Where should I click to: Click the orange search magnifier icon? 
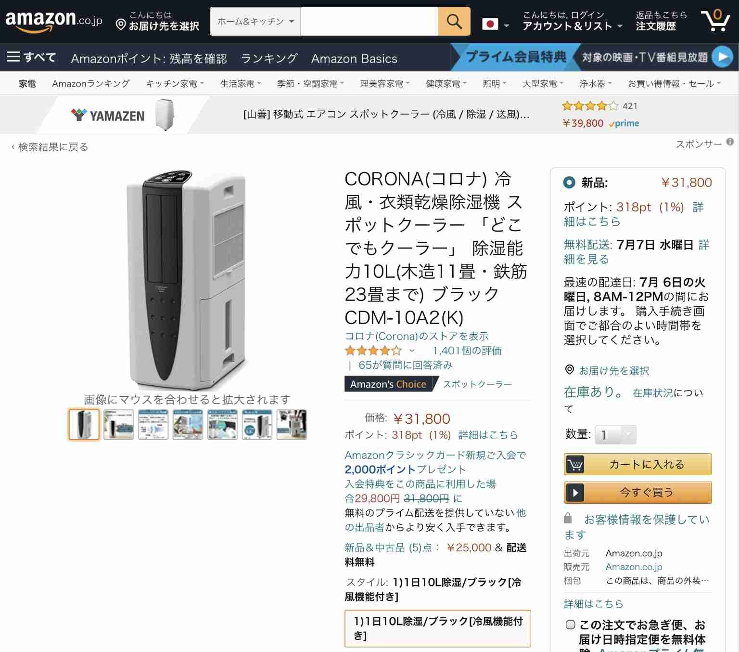tap(454, 21)
